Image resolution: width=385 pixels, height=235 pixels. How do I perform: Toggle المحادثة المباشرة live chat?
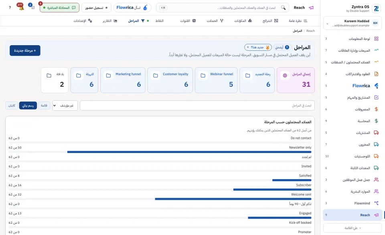pyautogui.click(x=59, y=8)
